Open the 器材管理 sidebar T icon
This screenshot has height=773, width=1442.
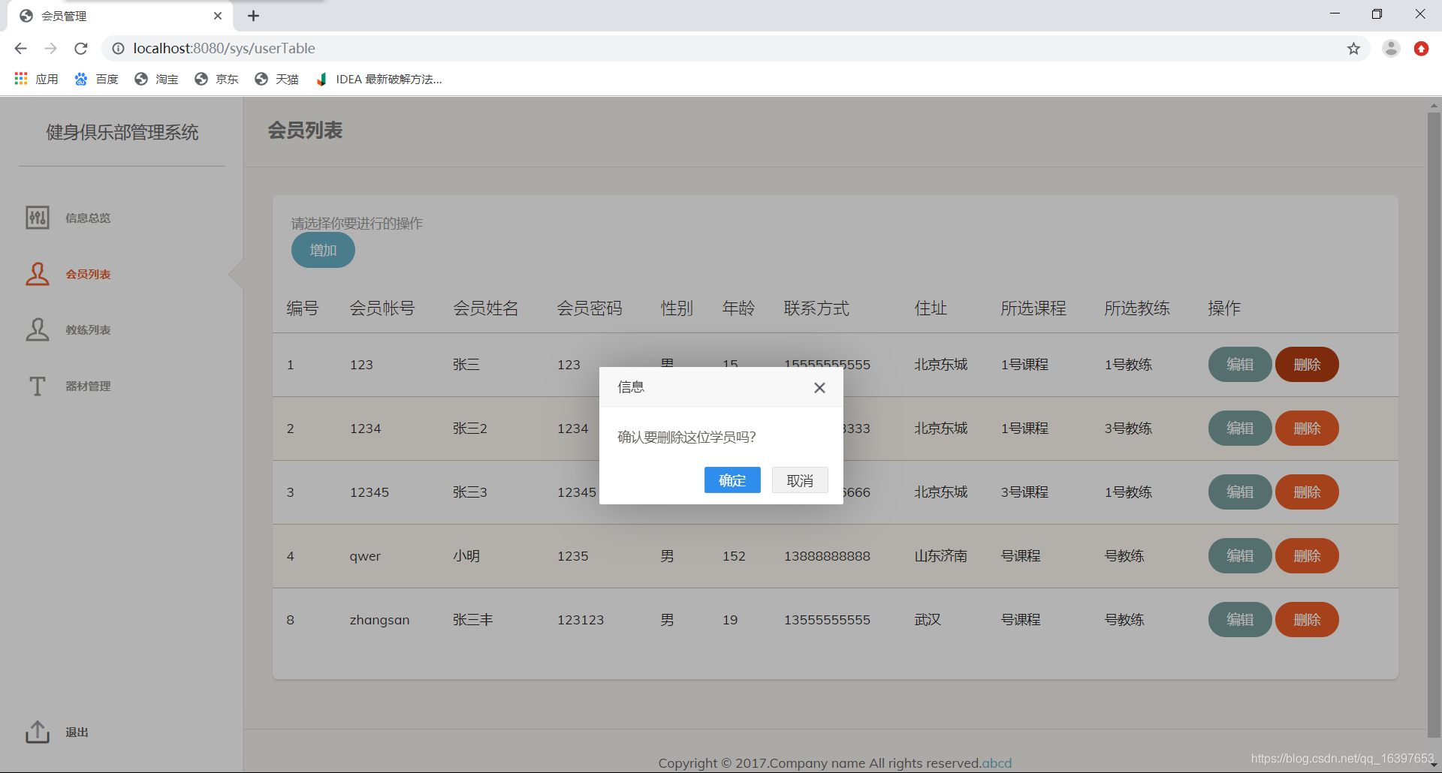click(x=38, y=386)
